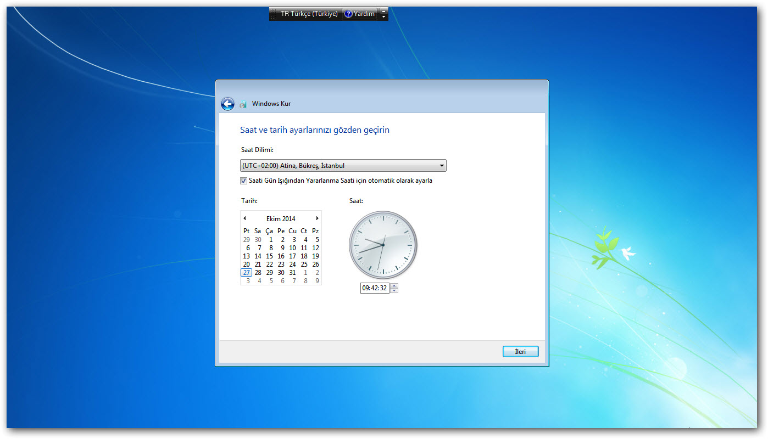The image size is (768, 439).
Task: Select highlighted day 27 in calendar
Action: point(246,273)
